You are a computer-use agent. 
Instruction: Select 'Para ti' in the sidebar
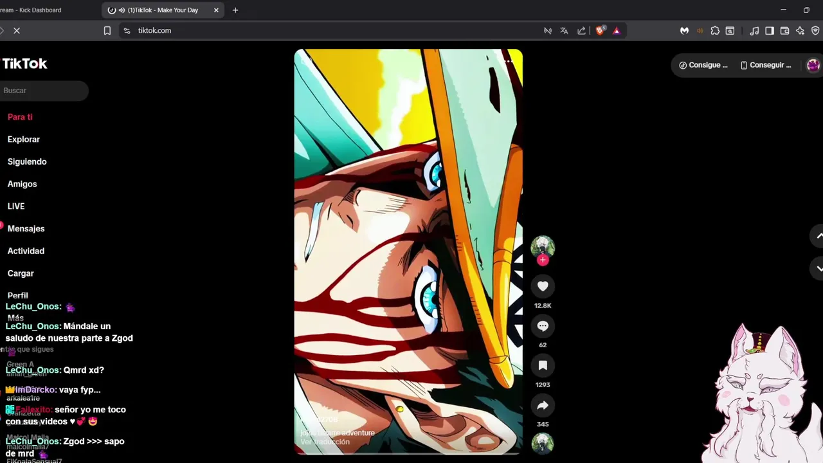20,117
